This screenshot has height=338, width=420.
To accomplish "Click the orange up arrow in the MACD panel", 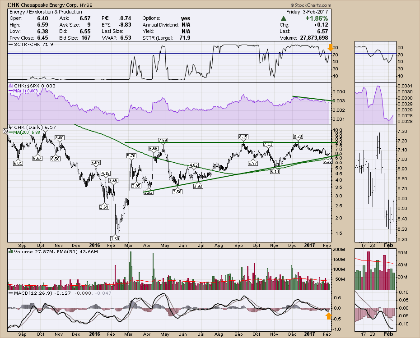I will pyautogui.click(x=328, y=316).
